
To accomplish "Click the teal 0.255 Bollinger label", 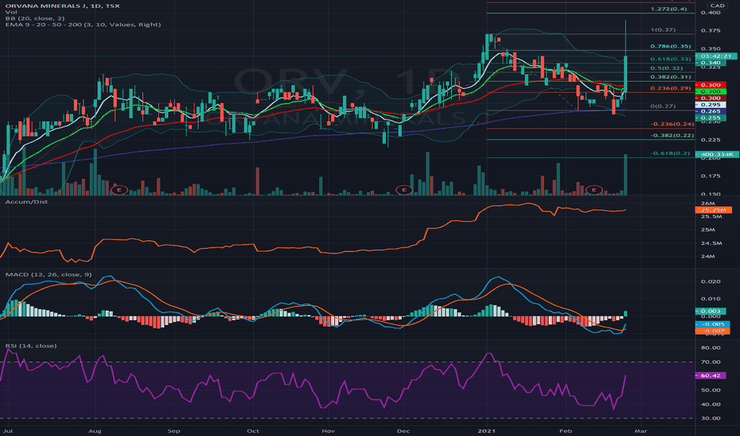I will pyautogui.click(x=711, y=118).
